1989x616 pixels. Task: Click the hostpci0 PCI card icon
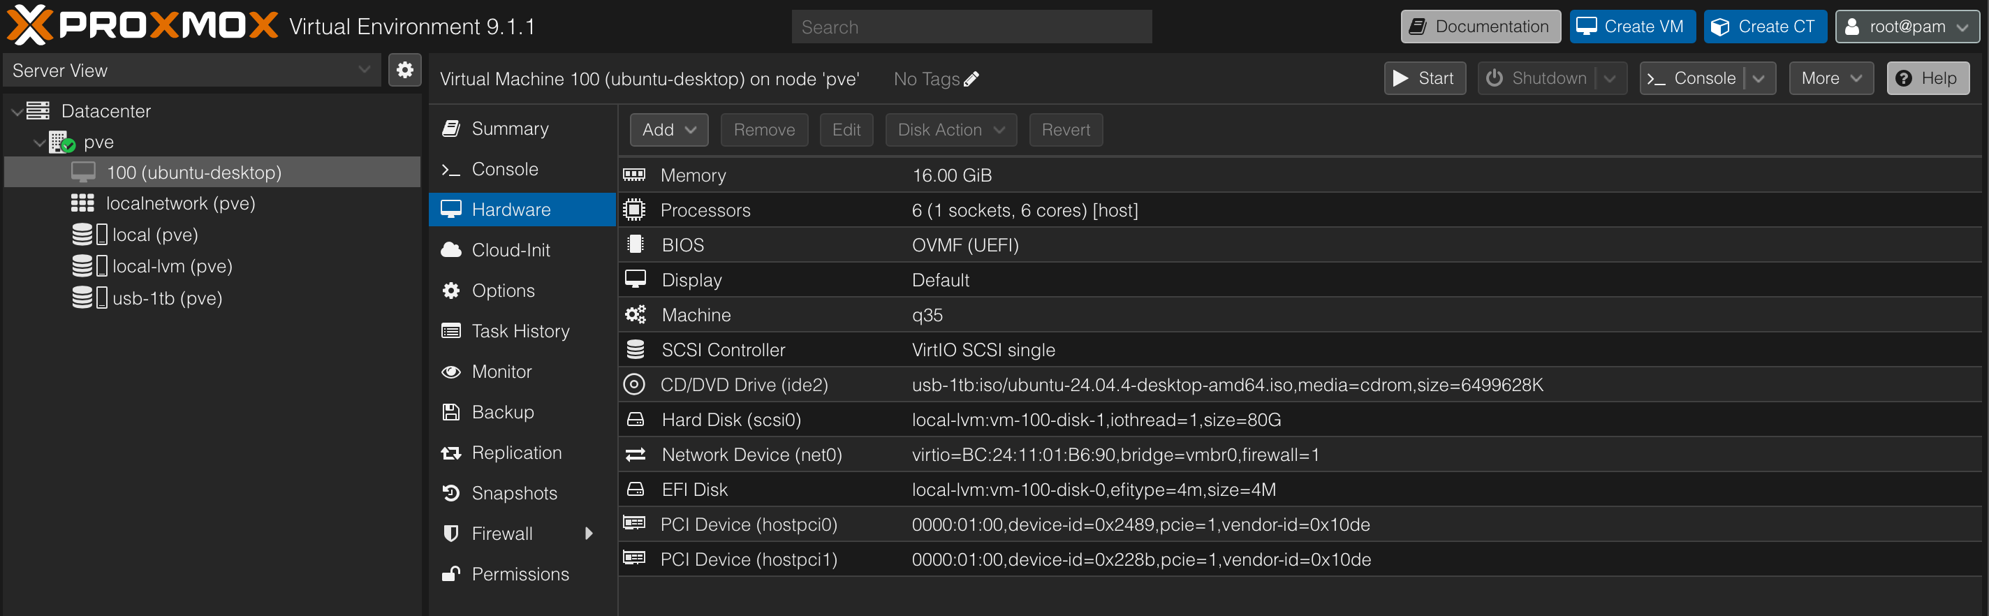tap(634, 523)
